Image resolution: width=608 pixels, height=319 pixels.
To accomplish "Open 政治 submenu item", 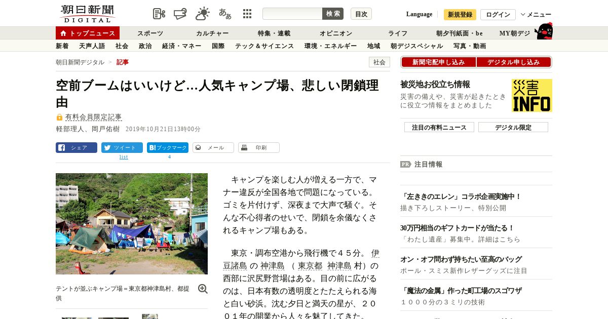I will [x=145, y=46].
